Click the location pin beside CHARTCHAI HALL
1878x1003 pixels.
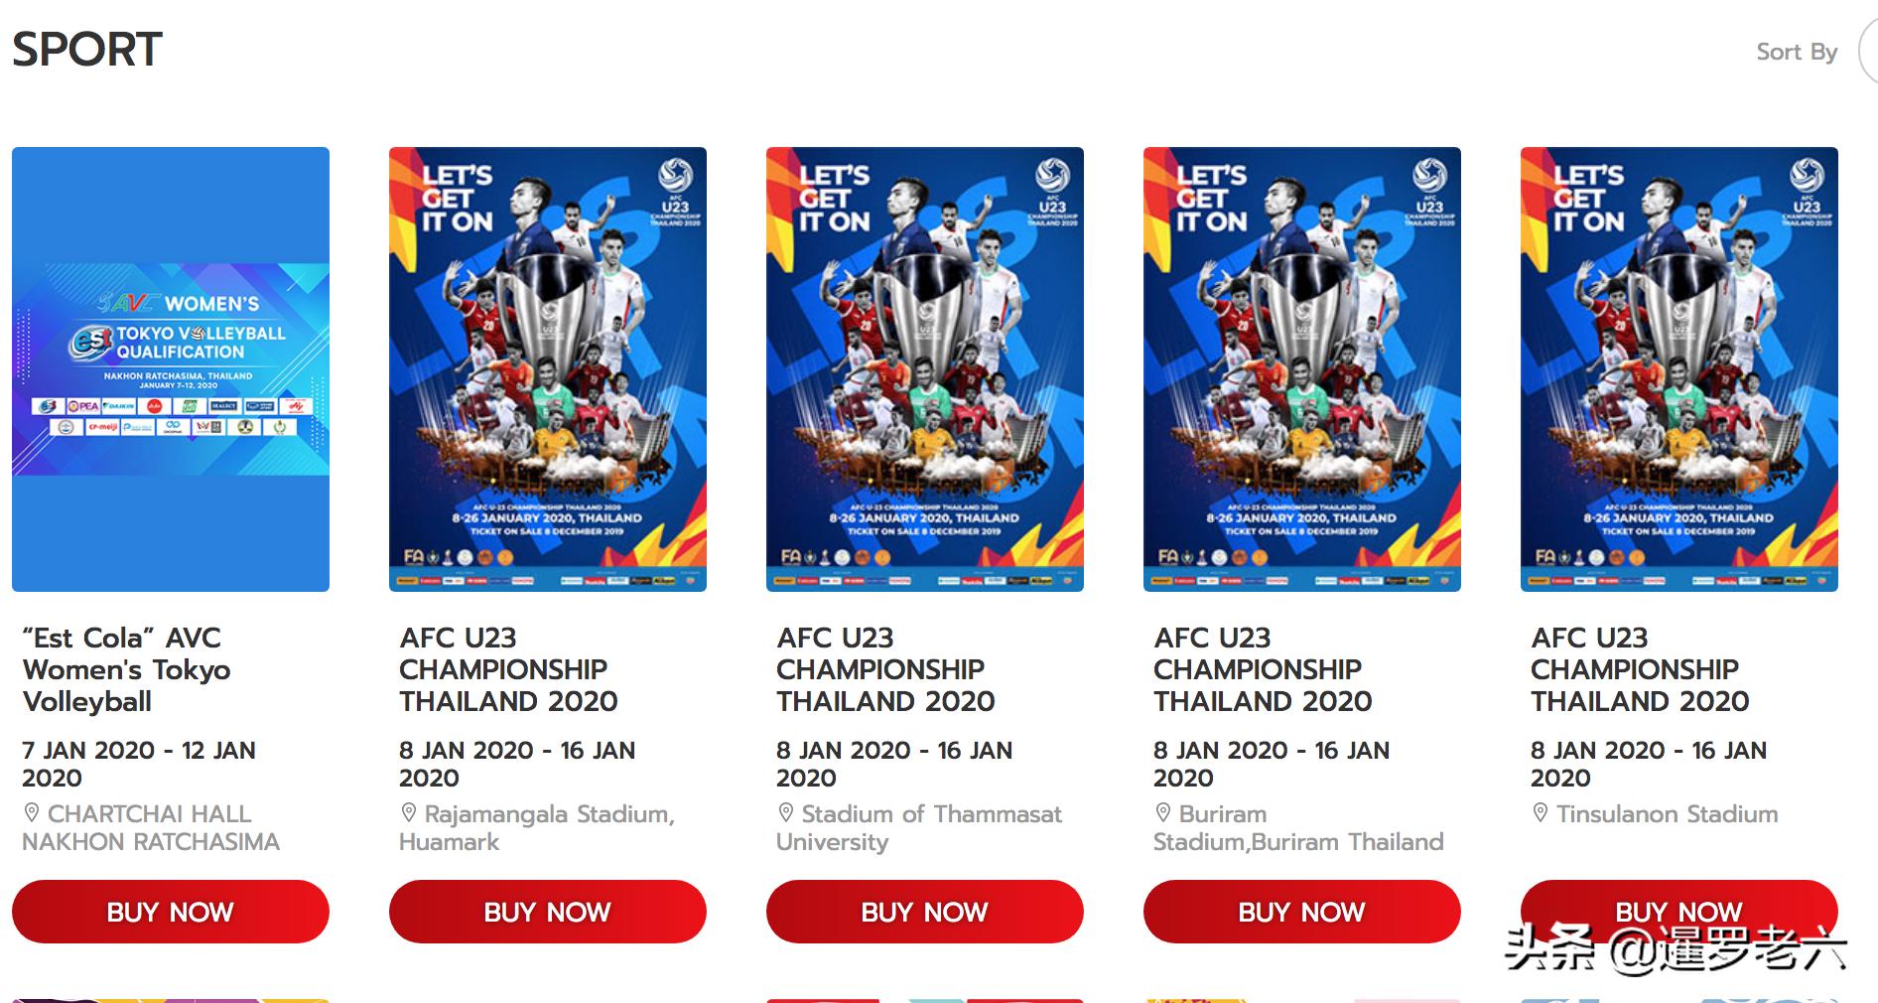32,813
